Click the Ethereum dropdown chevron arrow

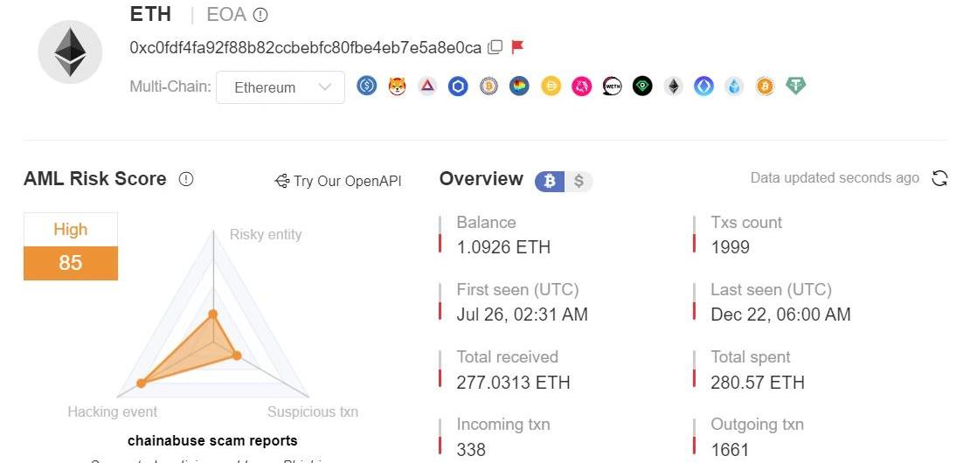(325, 87)
